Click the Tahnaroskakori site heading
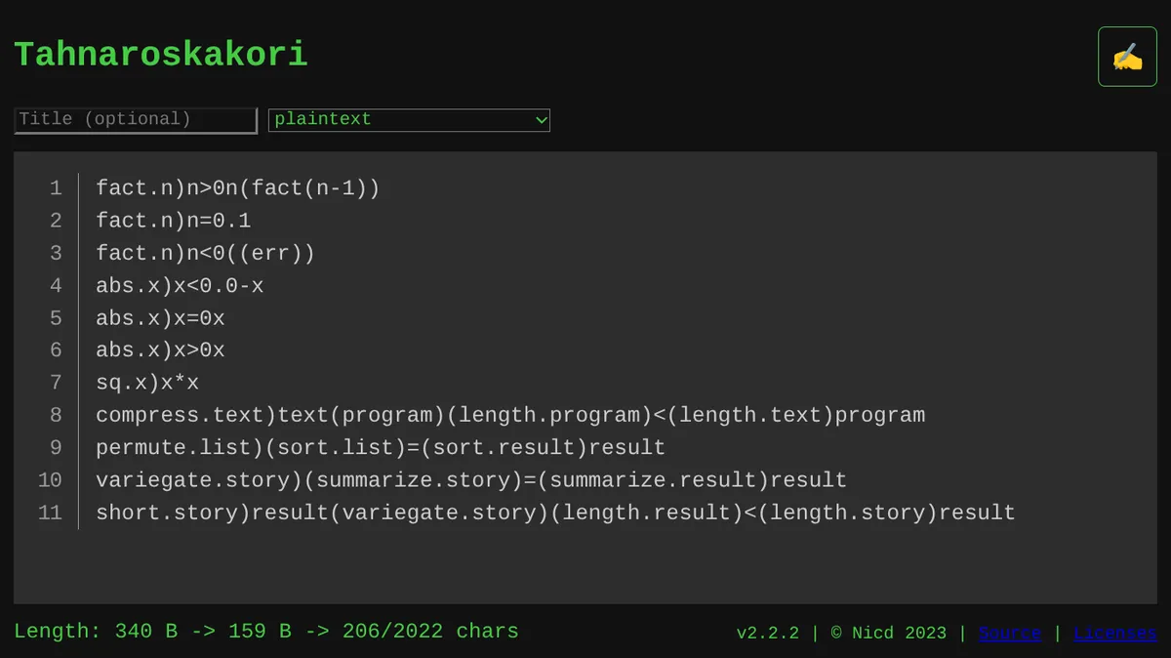Viewport: 1171px width, 658px height. point(160,54)
